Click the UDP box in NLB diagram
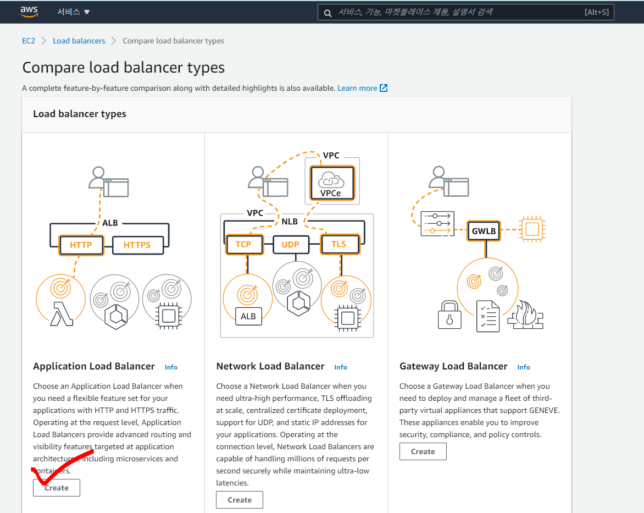 (291, 245)
